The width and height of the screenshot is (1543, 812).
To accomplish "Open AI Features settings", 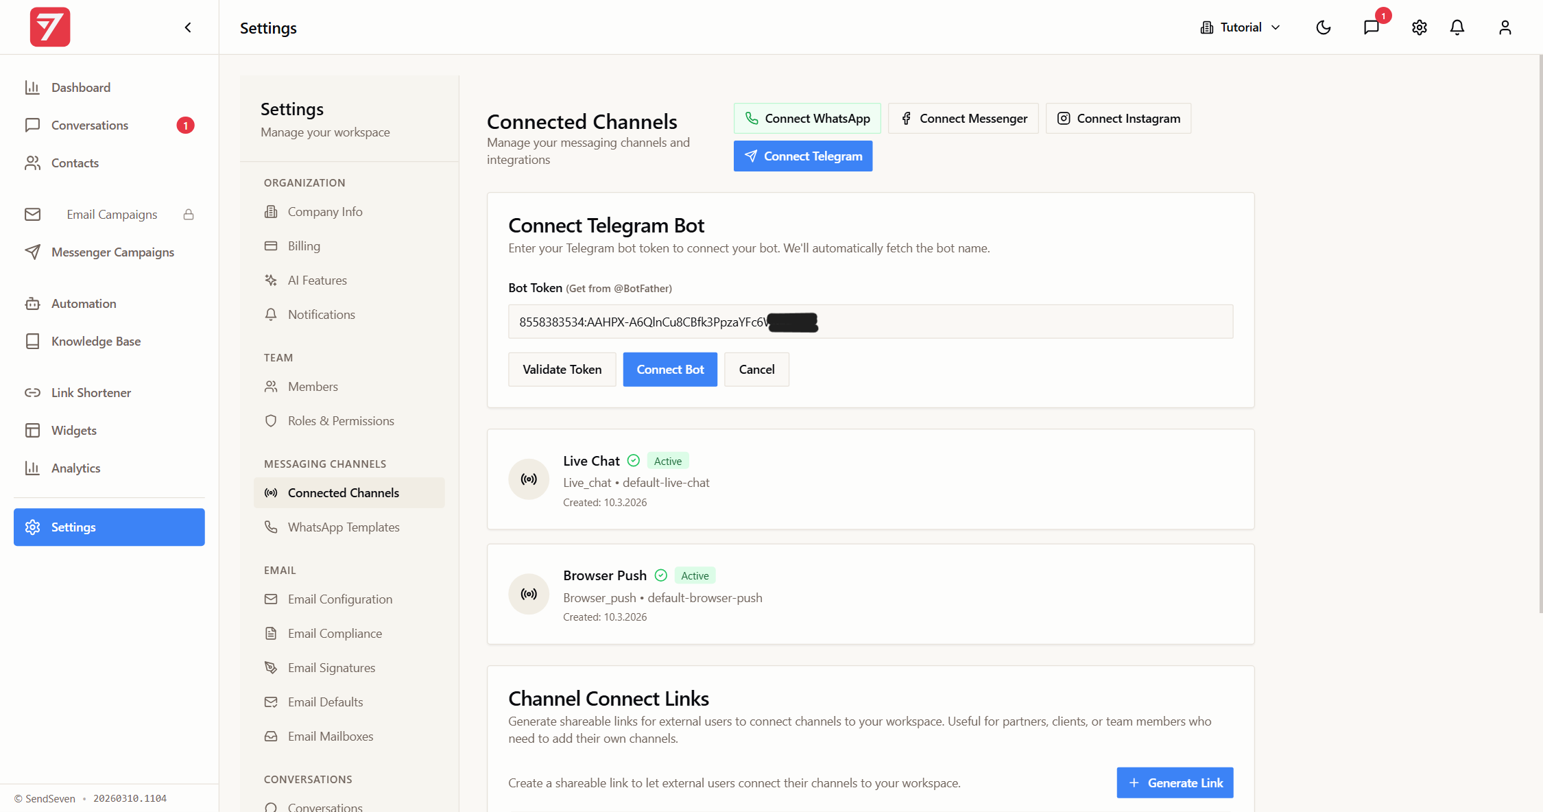I will coord(349,280).
